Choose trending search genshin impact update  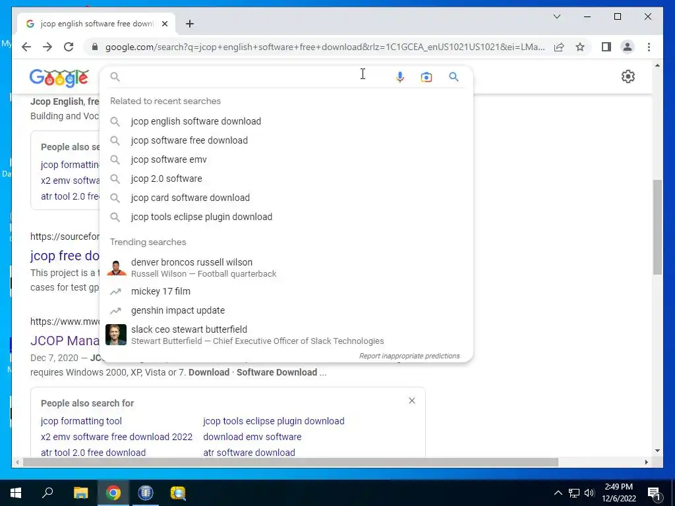(286, 310)
